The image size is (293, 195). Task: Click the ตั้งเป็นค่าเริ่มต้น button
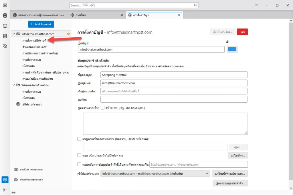click(223, 32)
